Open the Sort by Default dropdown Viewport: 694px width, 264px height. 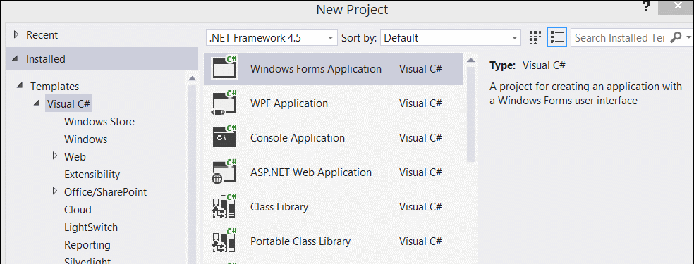451,38
